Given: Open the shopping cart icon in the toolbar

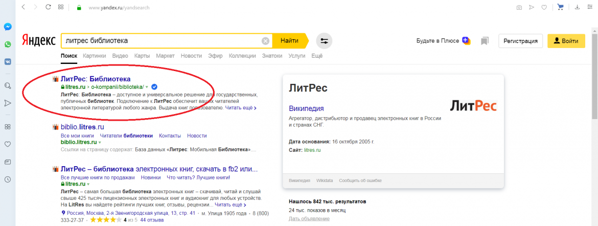Looking at the screenshot, I should point(560,7).
